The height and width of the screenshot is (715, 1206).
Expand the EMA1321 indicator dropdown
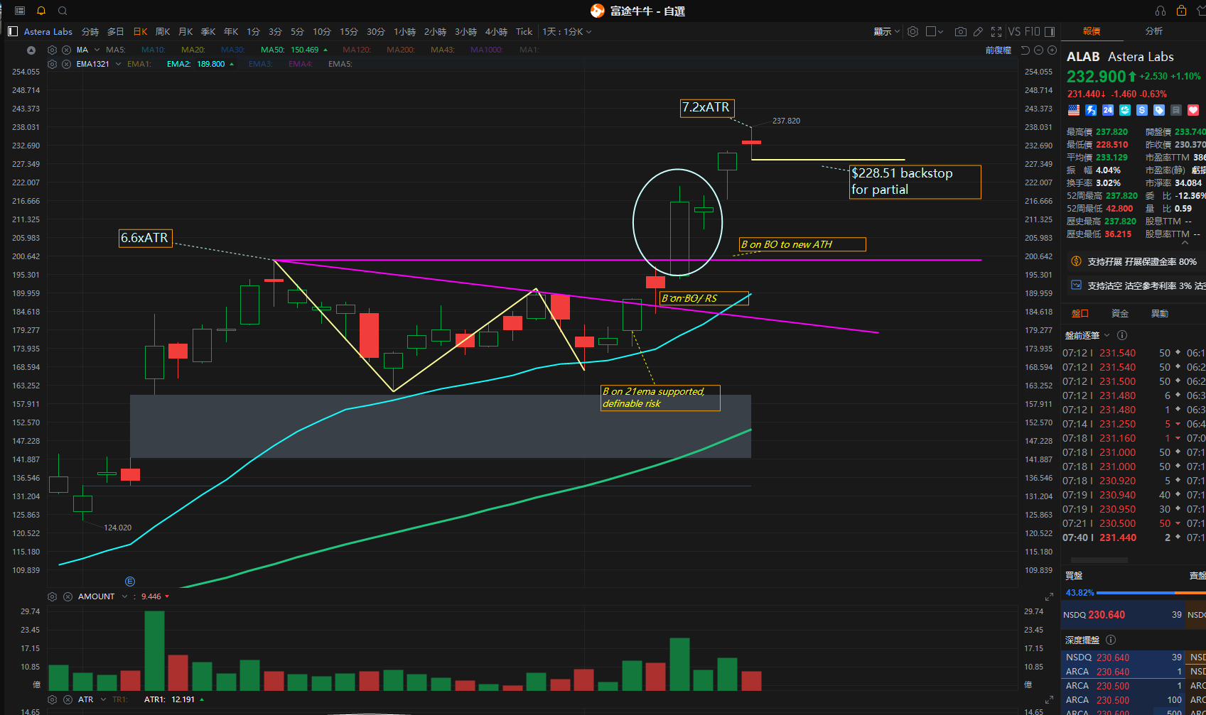(118, 64)
